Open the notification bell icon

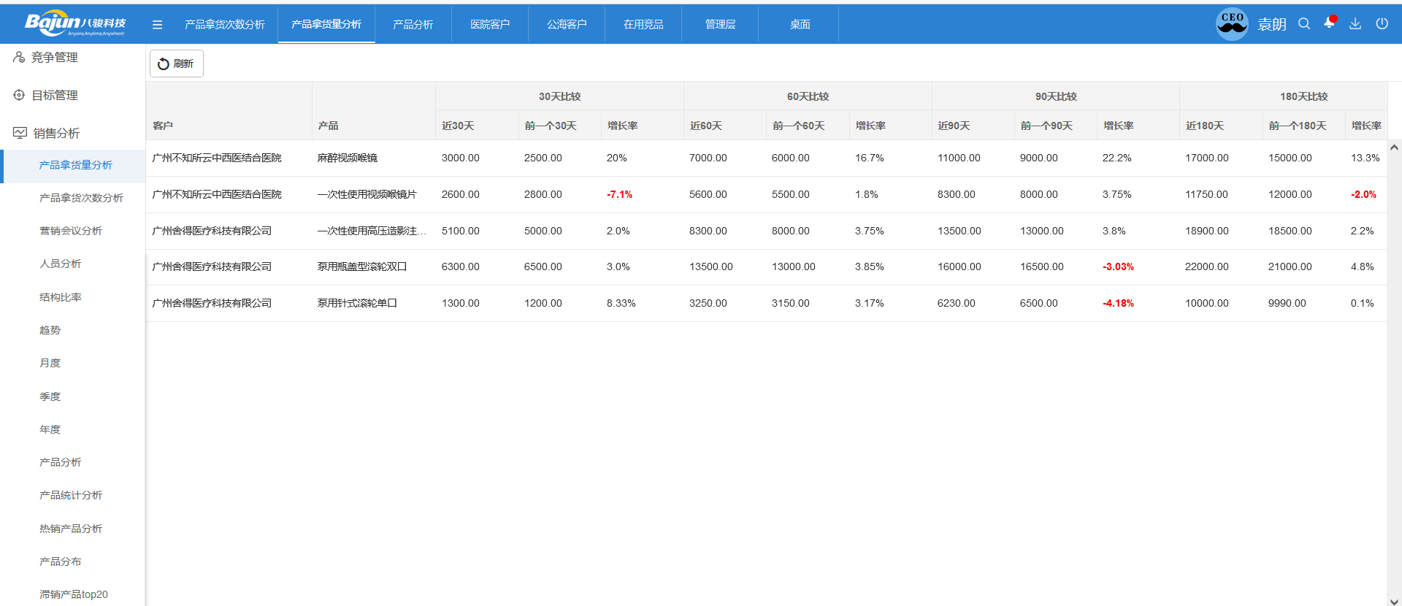point(1329,23)
